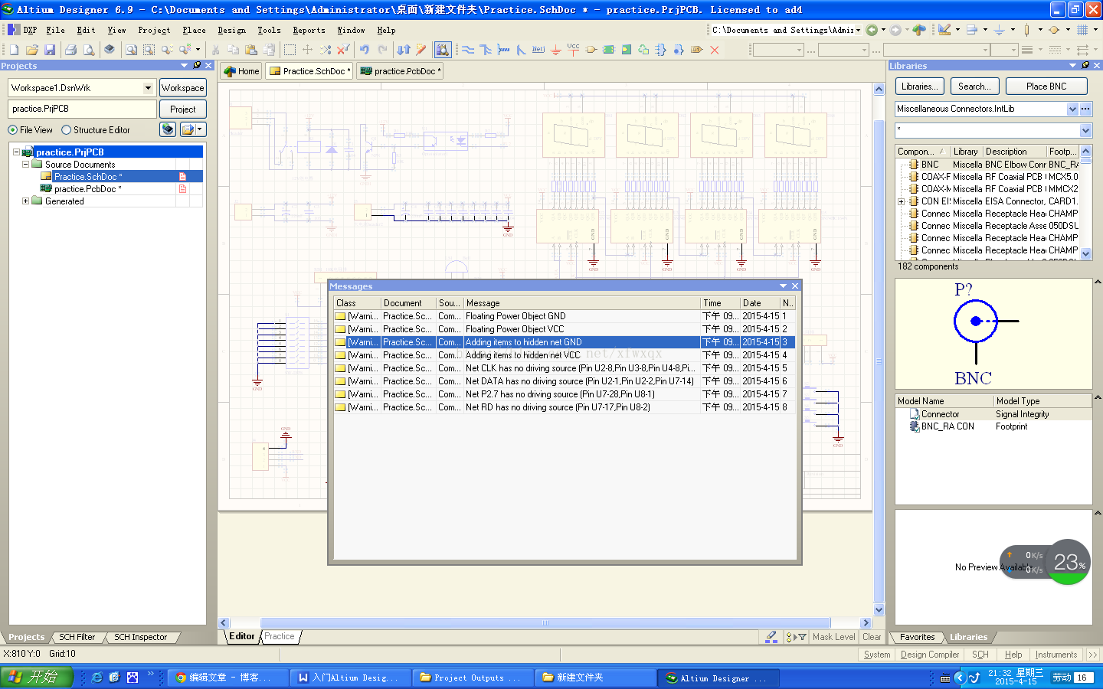Open the Miscellaneous Connectors library dropdown
1103x689 pixels.
(1072, 109)
